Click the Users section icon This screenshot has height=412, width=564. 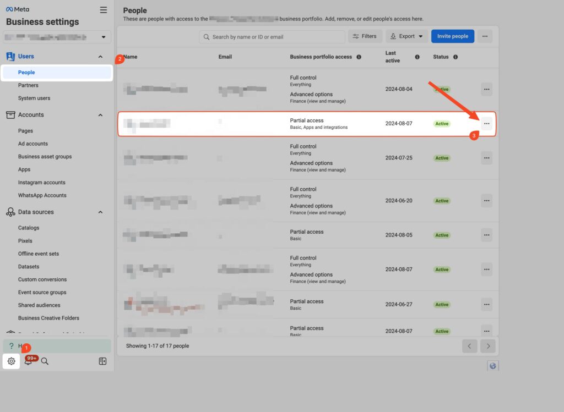click(x=10, y=57)
